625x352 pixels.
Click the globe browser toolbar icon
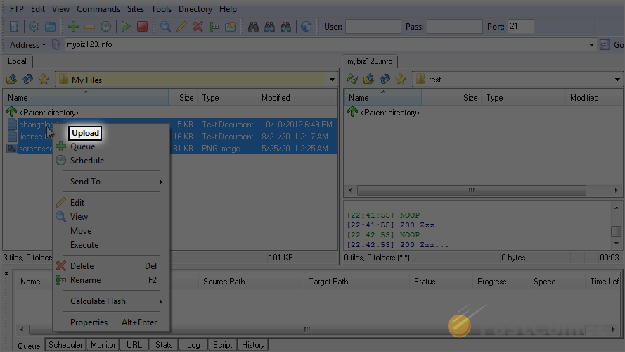click(306, 27)
